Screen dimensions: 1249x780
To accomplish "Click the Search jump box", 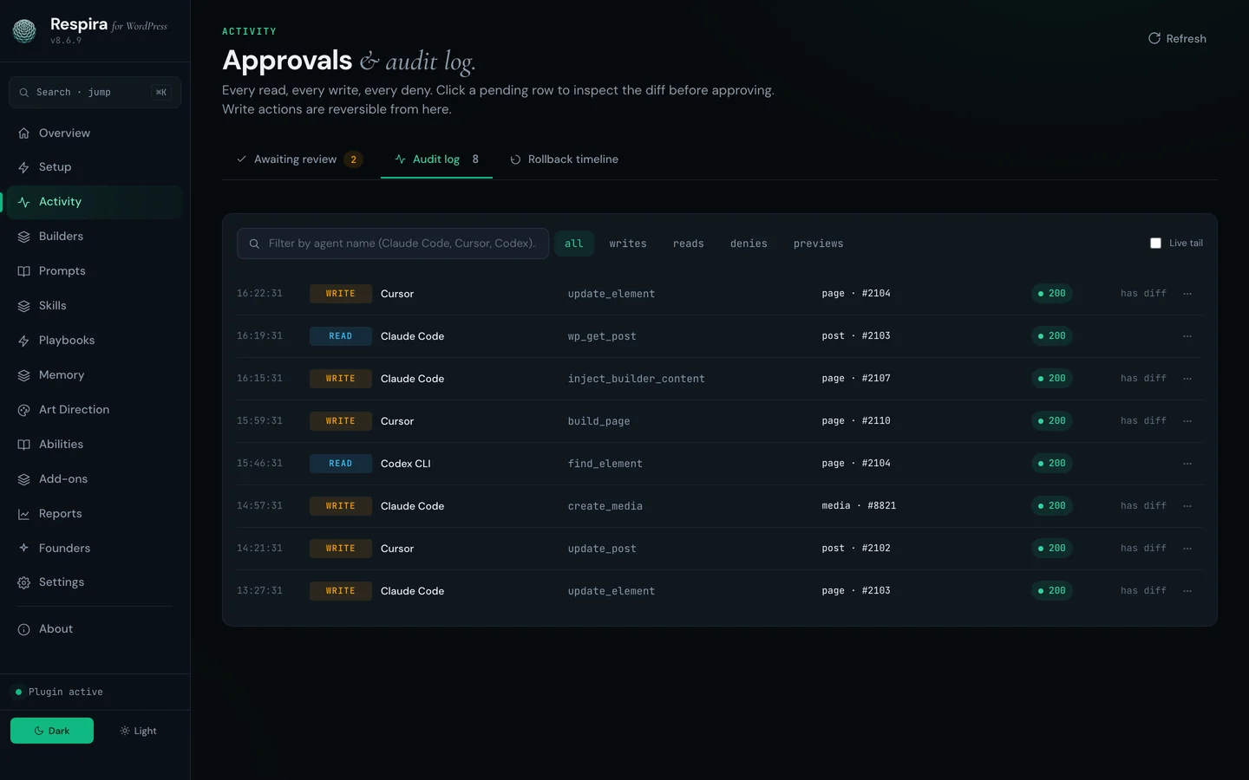I will 95,92.
